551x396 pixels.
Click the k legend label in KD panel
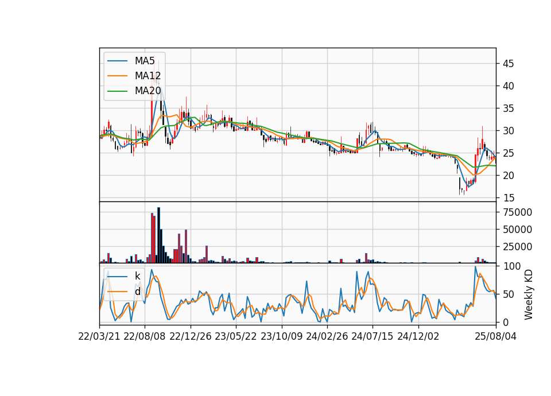coord(137,276)
